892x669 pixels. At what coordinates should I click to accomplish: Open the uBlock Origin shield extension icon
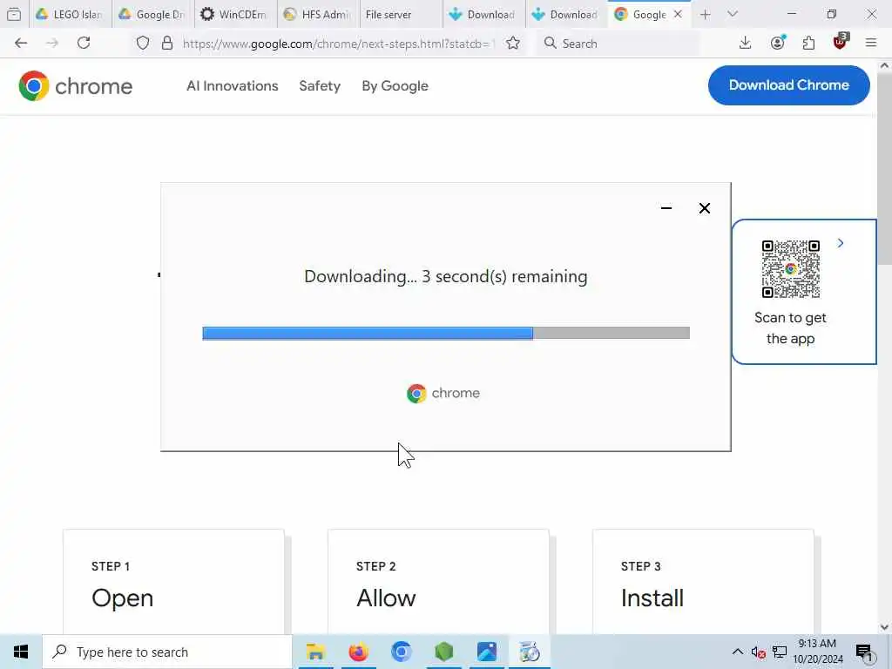point(841,42)
